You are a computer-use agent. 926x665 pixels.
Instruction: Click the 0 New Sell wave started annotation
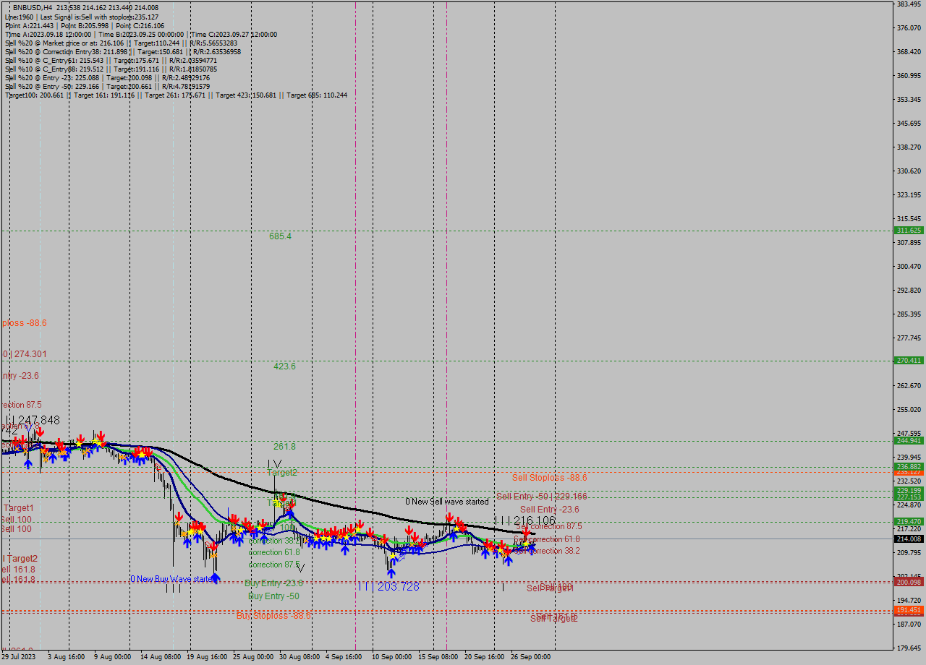point(447,502)
